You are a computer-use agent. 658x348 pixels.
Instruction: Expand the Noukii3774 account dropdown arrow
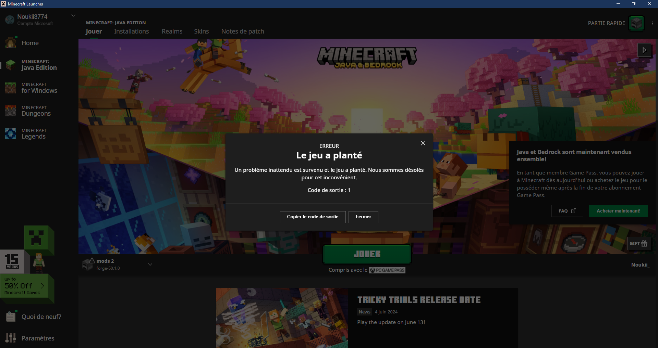(73, 16)
